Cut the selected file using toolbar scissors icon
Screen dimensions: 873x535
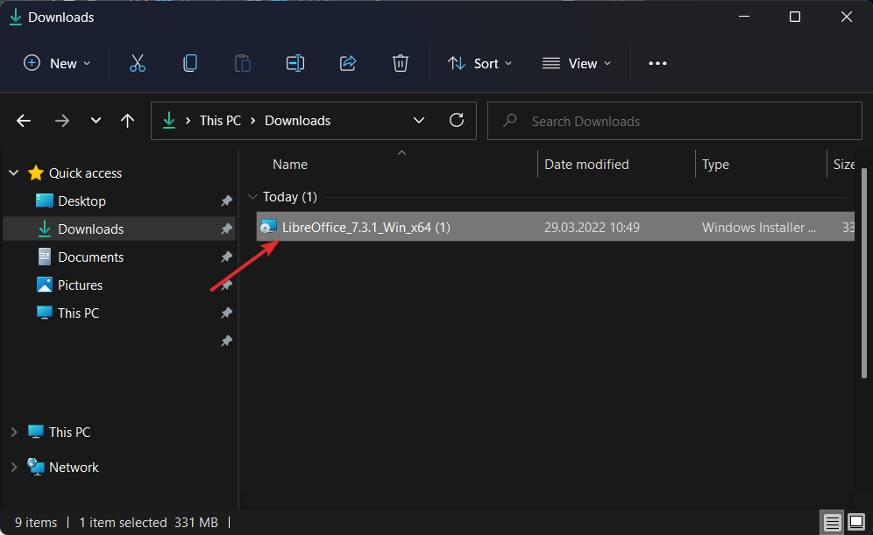137,63
